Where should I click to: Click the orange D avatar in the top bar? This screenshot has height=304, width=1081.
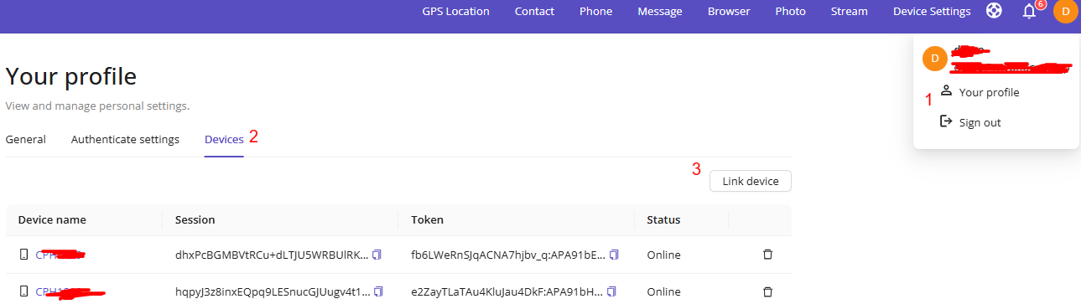point(1065,12)
